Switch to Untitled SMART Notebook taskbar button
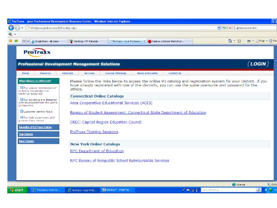The width and height of the screenshot is (277, 208). 118,190
